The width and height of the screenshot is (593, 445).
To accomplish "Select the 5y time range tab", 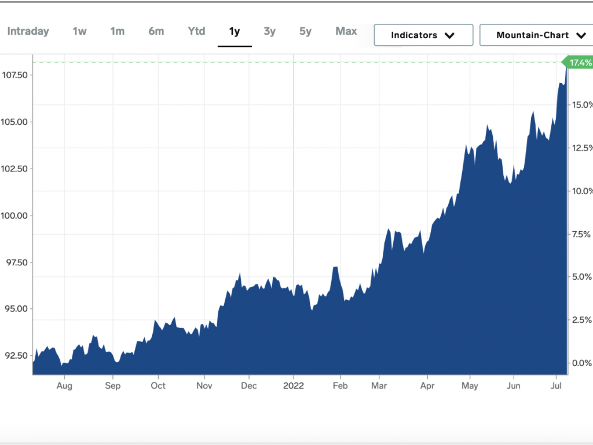I will coord(305,31).
